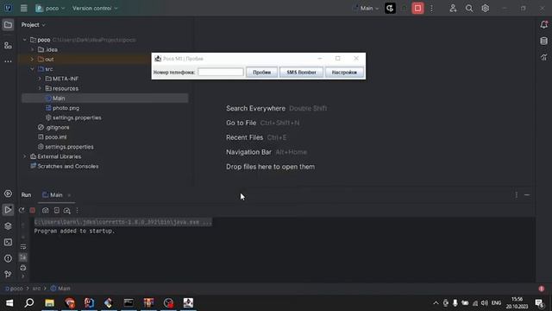This screenshot has height=311, width=552.
Task: Expand the resources folder
Action: pyautogui.click(x=40, y=88)
